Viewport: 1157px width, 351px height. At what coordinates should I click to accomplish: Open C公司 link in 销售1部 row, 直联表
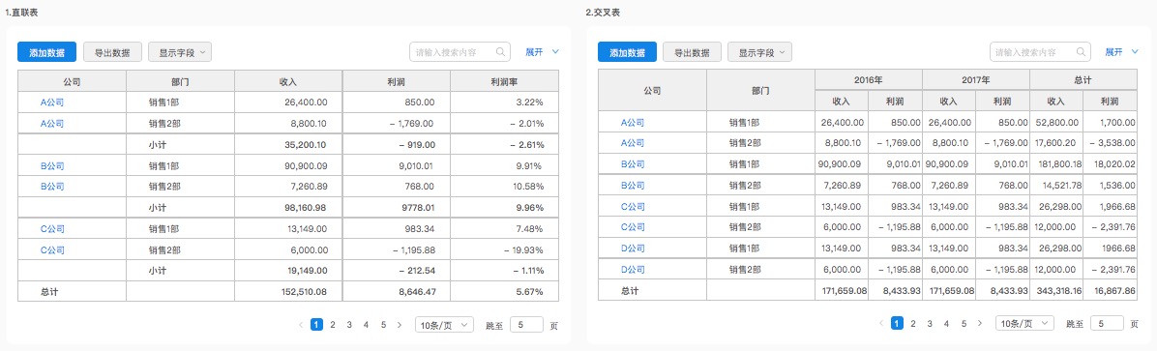(x=51, y=229)
